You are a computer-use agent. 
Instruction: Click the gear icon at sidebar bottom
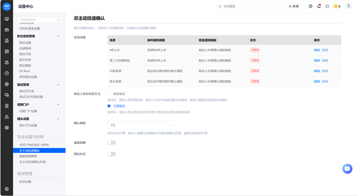pyautogui.click(x=7, y=189)
